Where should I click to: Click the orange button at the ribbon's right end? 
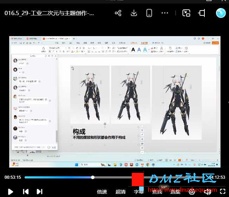pos(215,43)
